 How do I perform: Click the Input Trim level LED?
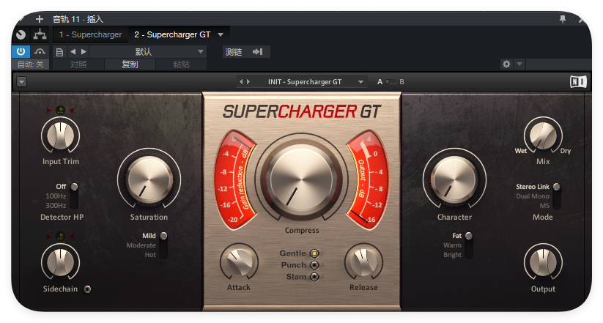(60, 111)
